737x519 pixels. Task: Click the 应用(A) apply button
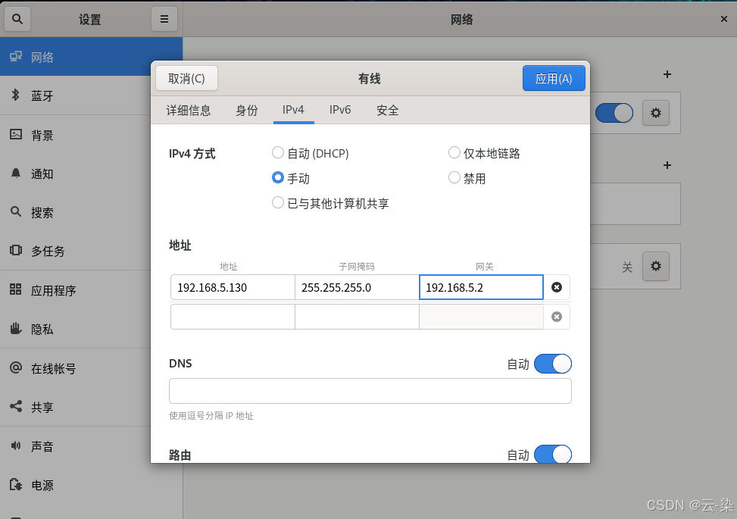point(554,78)
